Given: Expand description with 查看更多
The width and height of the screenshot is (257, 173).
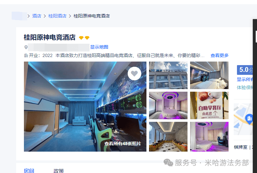Looking at the screenshot, I should click(x=220, y=55).
